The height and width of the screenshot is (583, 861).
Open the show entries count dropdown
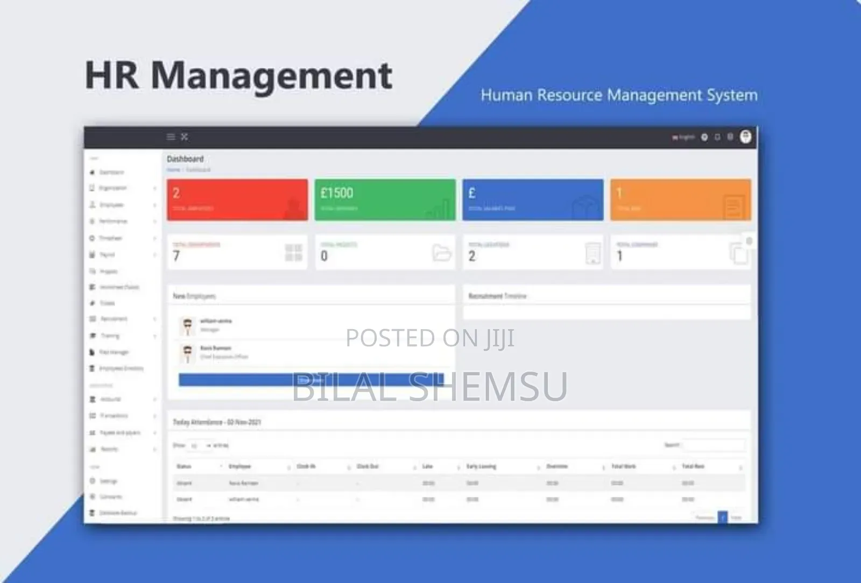pos(198,446)
